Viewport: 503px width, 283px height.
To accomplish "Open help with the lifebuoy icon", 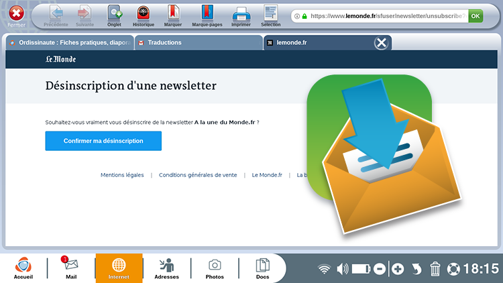I will click(x=453, y=269).
